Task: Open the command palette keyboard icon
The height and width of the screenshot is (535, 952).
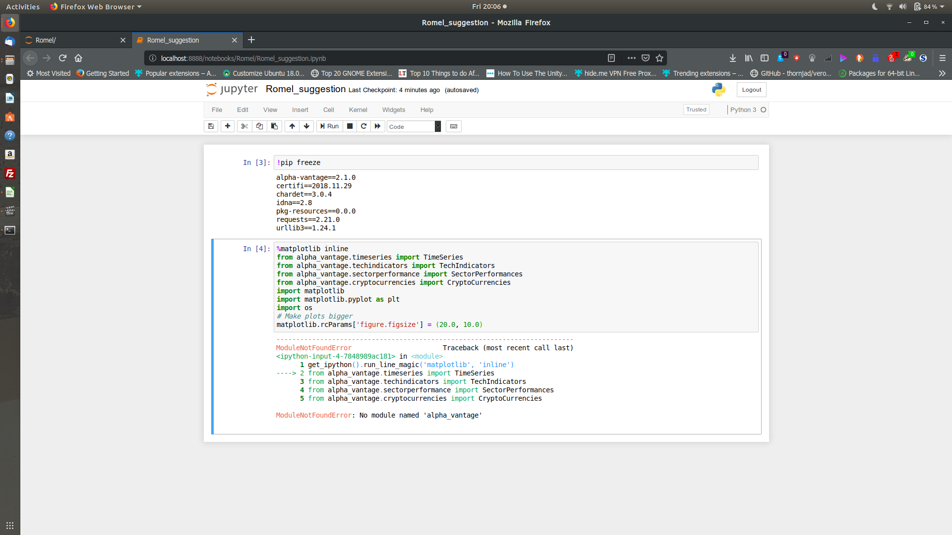Action: tap(454, 126)
